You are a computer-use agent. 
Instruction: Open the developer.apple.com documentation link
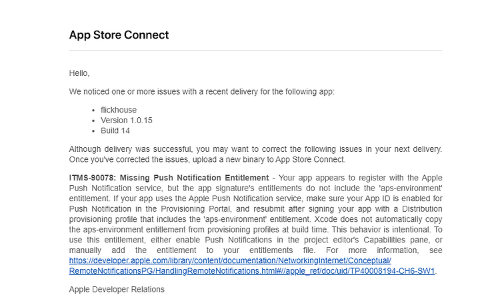[230, 260]
